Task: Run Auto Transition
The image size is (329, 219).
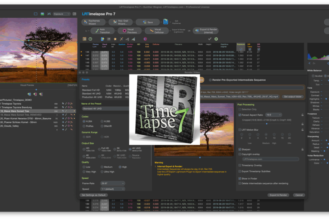Action: pos(103,31)
